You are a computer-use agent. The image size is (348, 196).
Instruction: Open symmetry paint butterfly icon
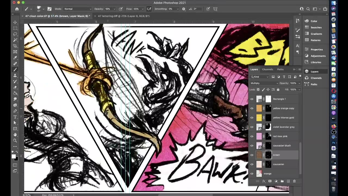pyautogui.click(x=215, y=9)
